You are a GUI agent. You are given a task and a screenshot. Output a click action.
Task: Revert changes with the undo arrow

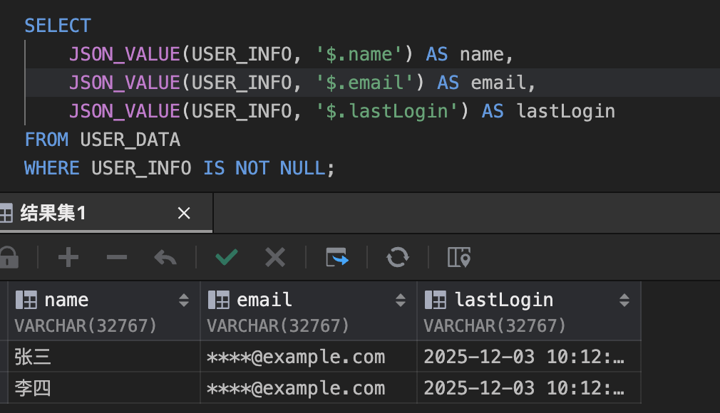click(x=165, y=257)
